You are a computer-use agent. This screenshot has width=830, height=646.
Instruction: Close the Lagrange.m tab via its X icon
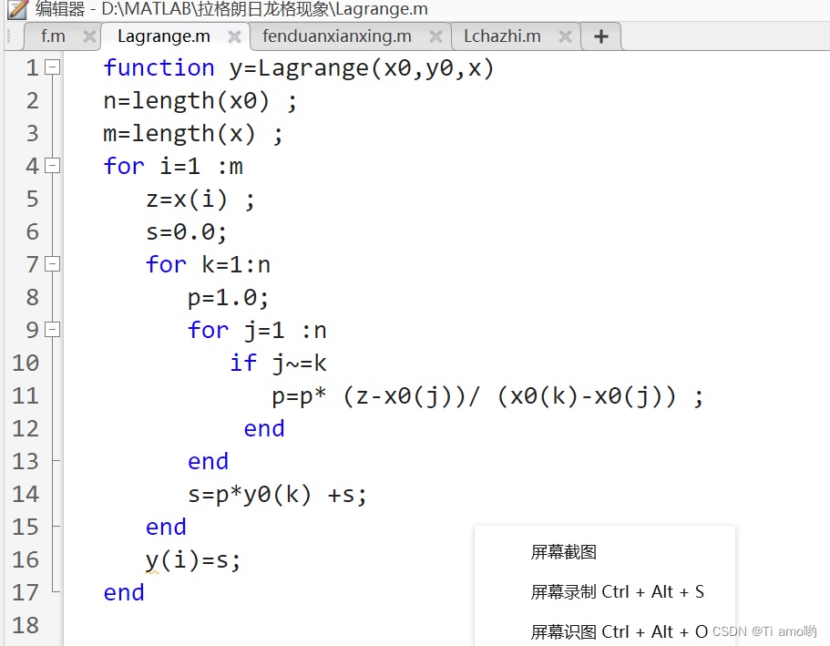tap(234, 36)
